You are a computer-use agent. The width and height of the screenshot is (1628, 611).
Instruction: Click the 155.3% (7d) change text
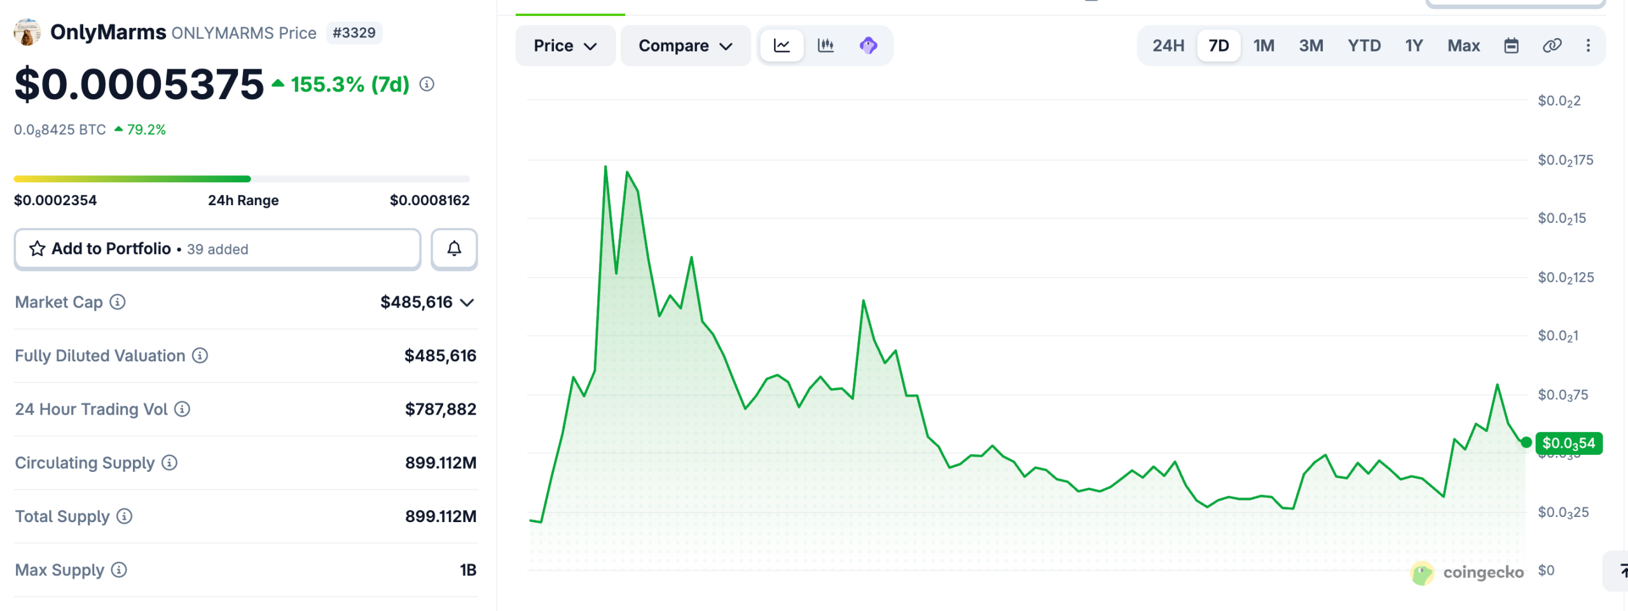click(350, 84)
